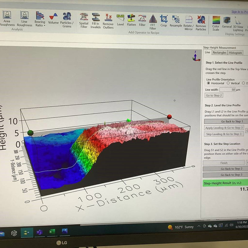Click the bright green marker on surface ridge
This screenshot has height=248, width=248.
(129, 121)
